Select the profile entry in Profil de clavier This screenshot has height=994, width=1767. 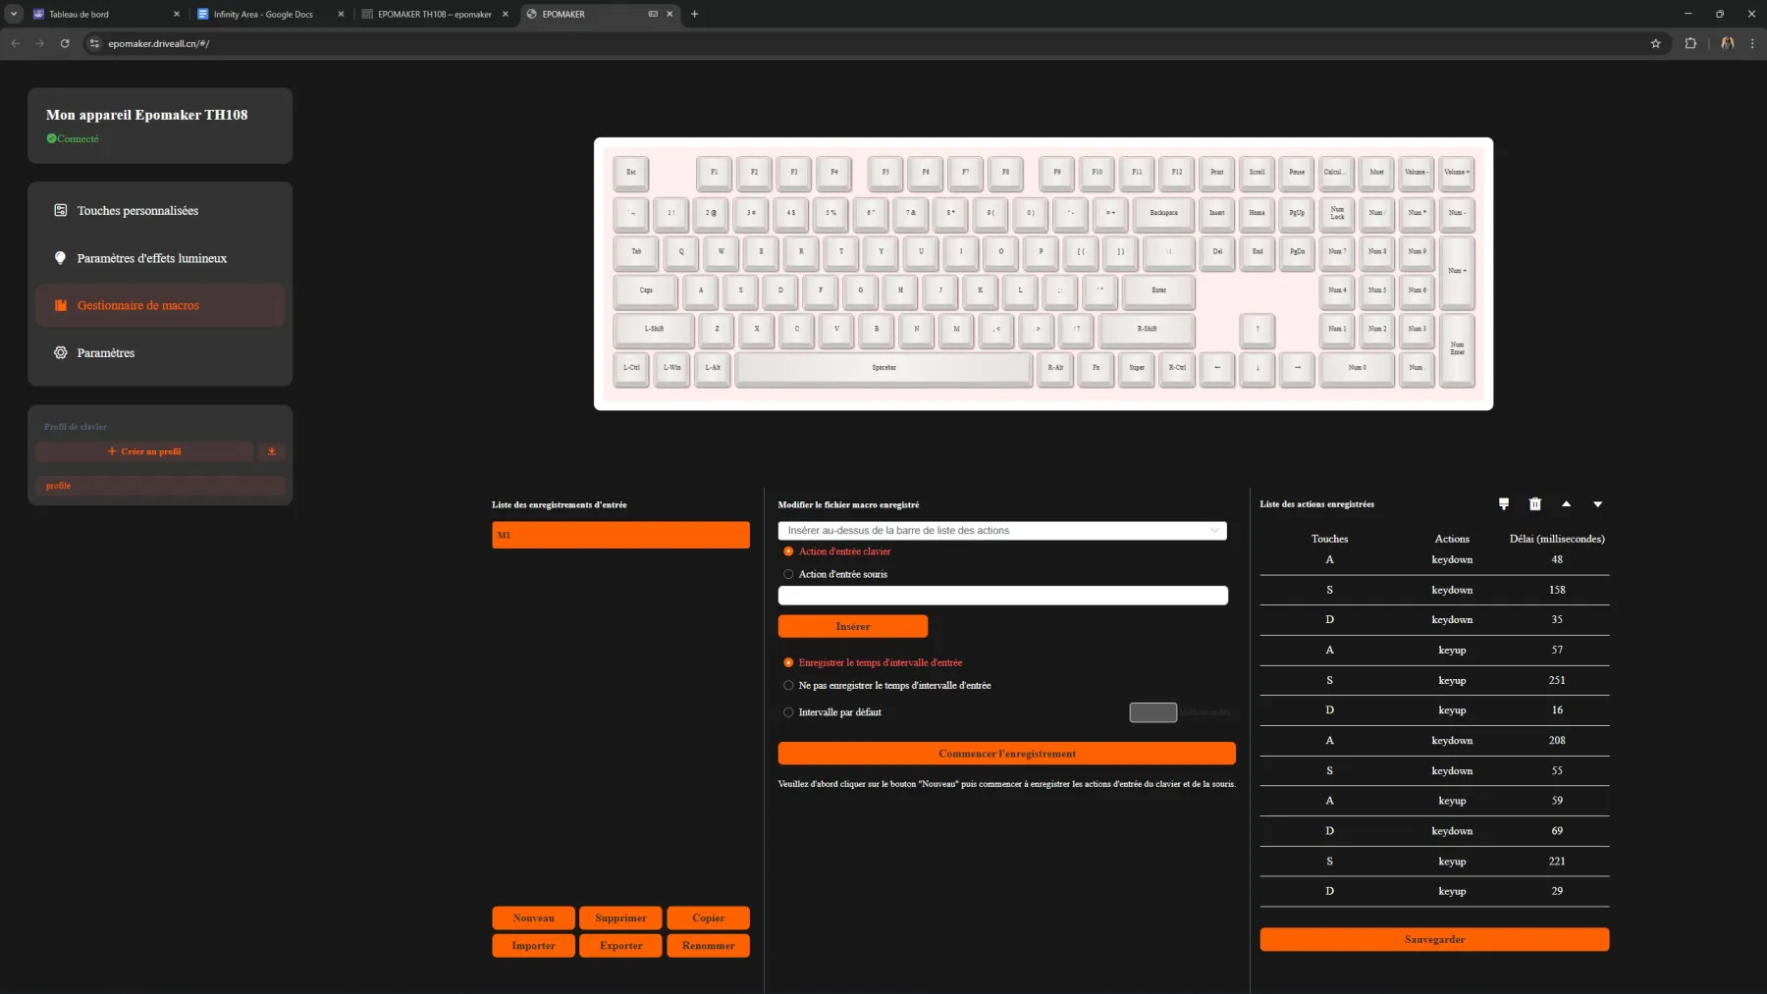160,485
